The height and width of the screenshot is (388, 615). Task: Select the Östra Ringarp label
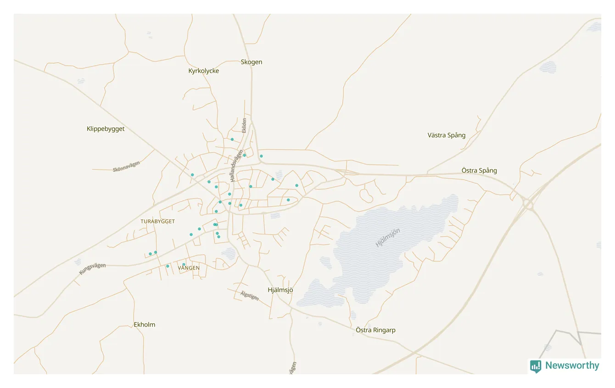[x=375, y=330]
